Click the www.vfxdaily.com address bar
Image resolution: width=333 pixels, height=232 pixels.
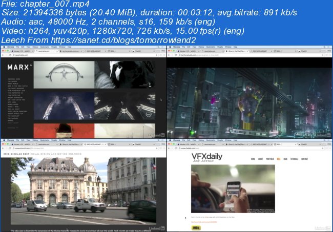click(251, 149)
